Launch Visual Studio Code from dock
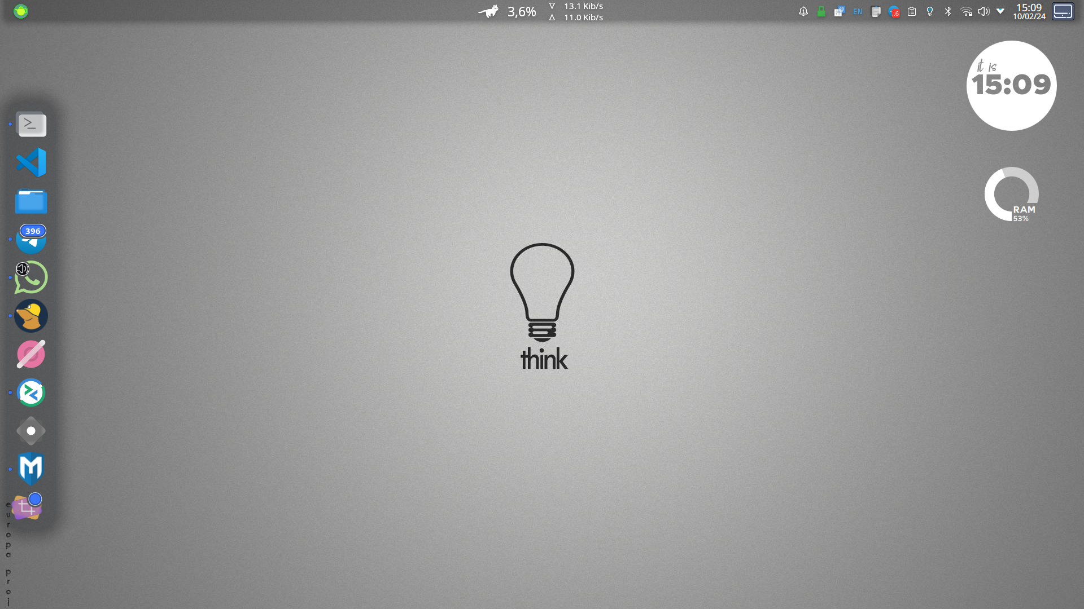The image size is (1084, 609). 32,162
